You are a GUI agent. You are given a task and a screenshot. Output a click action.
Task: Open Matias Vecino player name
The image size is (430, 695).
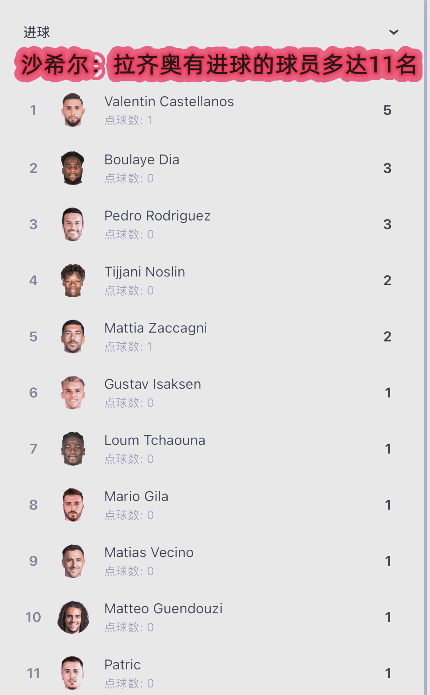click(x=149, y=553)
